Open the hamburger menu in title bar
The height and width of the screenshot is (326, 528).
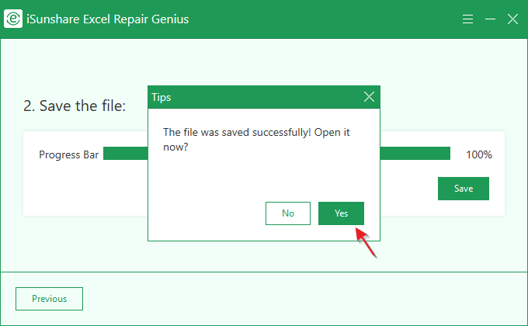(x=467, y=19)
